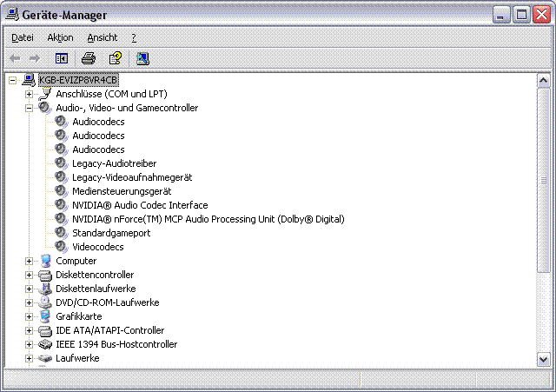The image size is (556, 392).
Task: Open the Help properties toolbar icon
Action: coord(116,58)
